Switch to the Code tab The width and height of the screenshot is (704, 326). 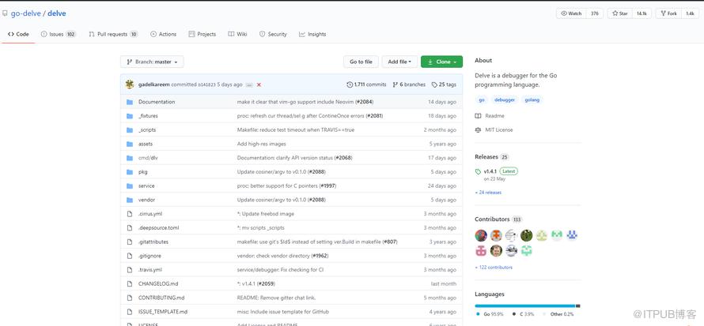coord(18,34)
